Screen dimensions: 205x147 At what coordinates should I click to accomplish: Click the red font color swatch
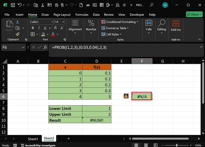53,34
